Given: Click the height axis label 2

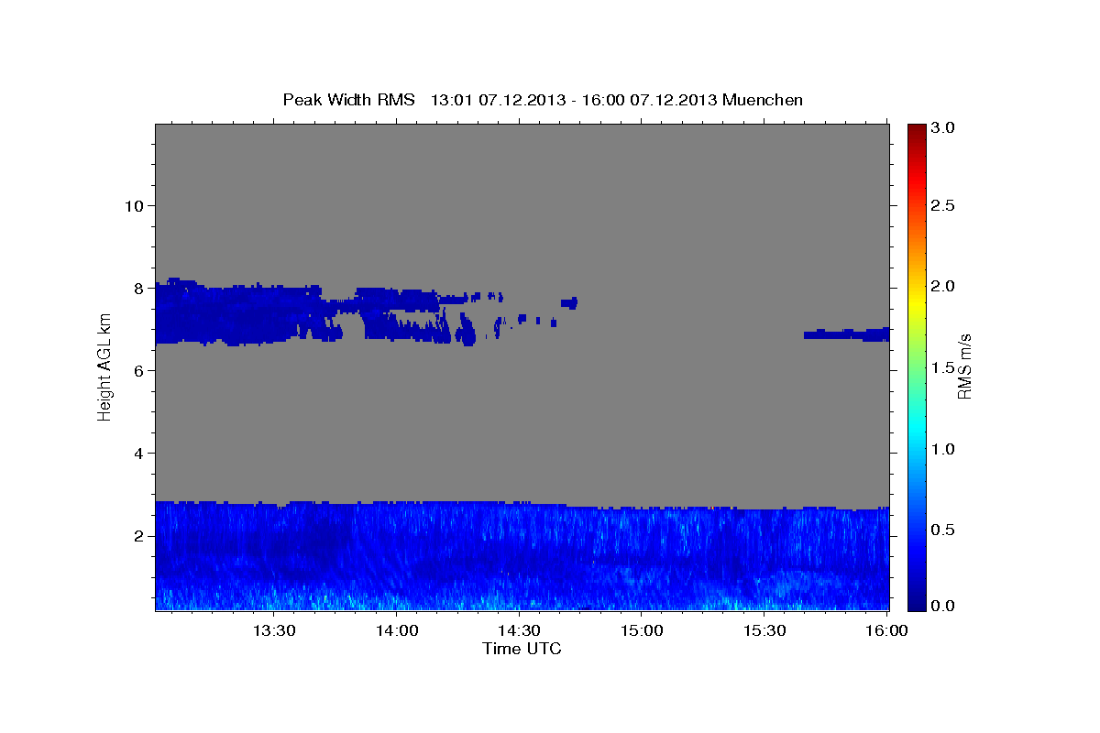Looking at the screenshot, I should (x=140, y=535).
